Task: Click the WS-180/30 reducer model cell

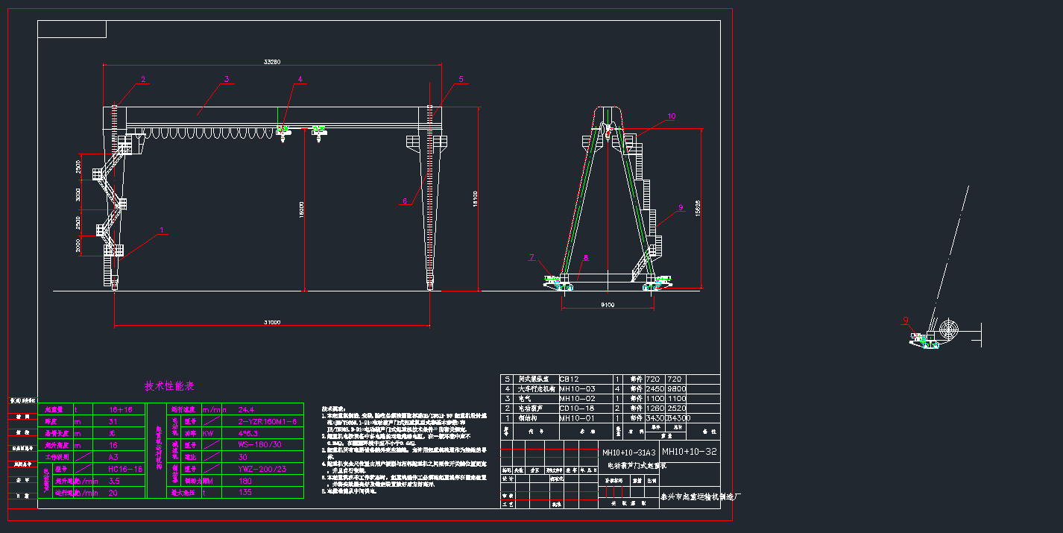Action: (261, 445)
